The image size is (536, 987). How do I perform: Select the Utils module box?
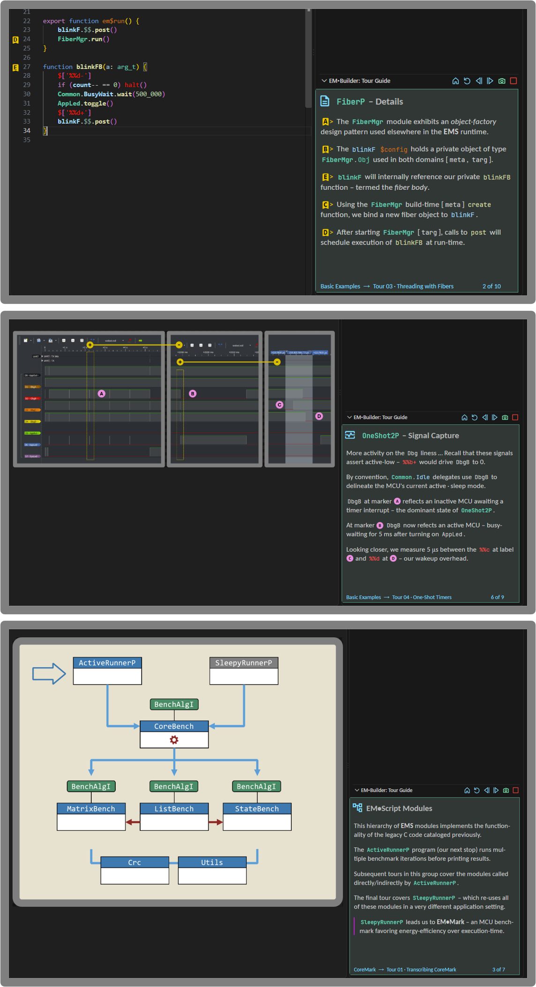tap(212, 870)
